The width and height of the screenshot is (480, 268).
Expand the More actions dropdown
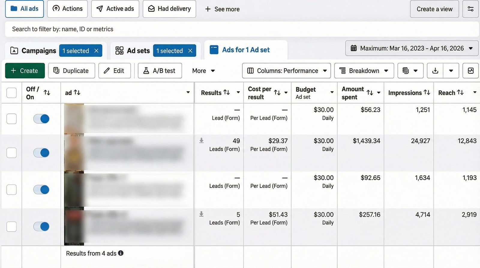[x=204, y=71]
